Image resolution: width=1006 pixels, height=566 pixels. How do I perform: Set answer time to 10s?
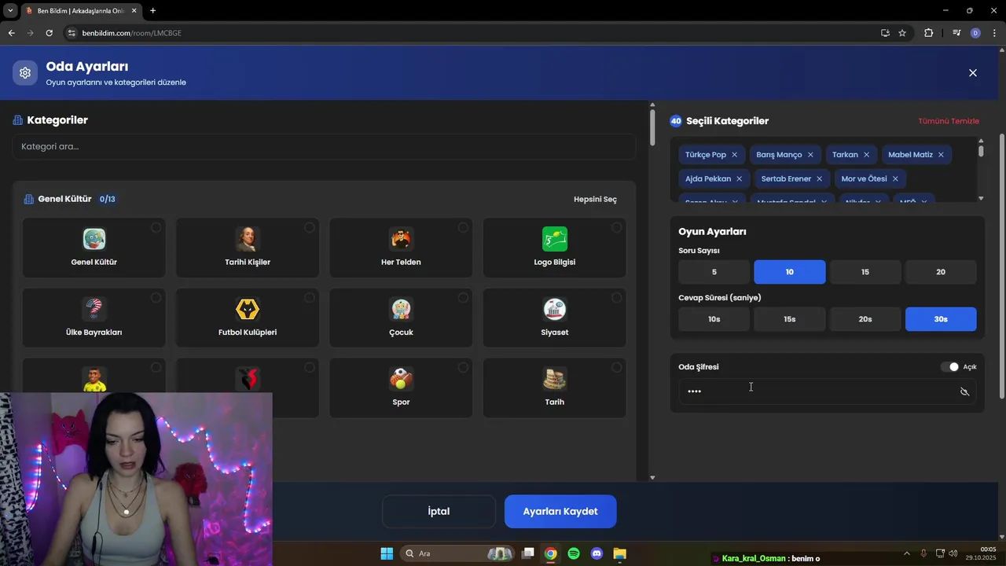pyautogui.click(x=714, y=319)
